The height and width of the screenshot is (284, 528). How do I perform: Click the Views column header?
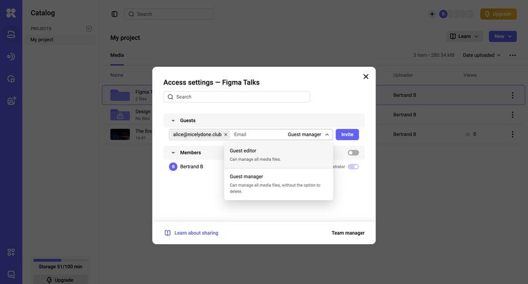pyautogui.click(x=470, y=75)
